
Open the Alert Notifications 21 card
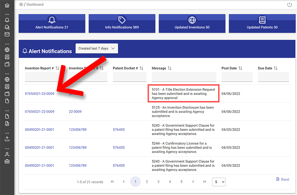click(52, 23)
